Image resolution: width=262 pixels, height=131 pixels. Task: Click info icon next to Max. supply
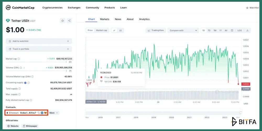point(19,94)
